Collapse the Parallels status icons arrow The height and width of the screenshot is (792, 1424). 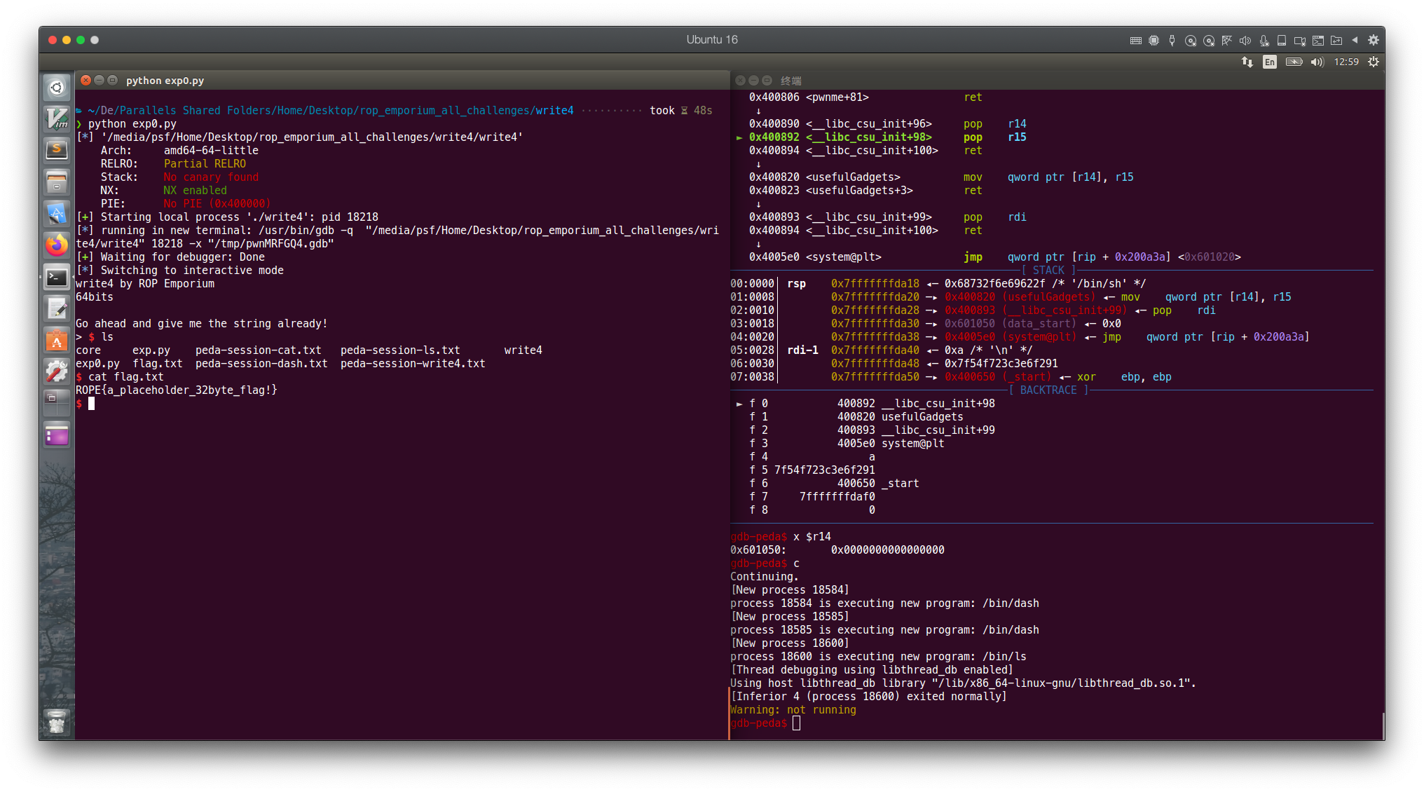[x=1355, y=40]
